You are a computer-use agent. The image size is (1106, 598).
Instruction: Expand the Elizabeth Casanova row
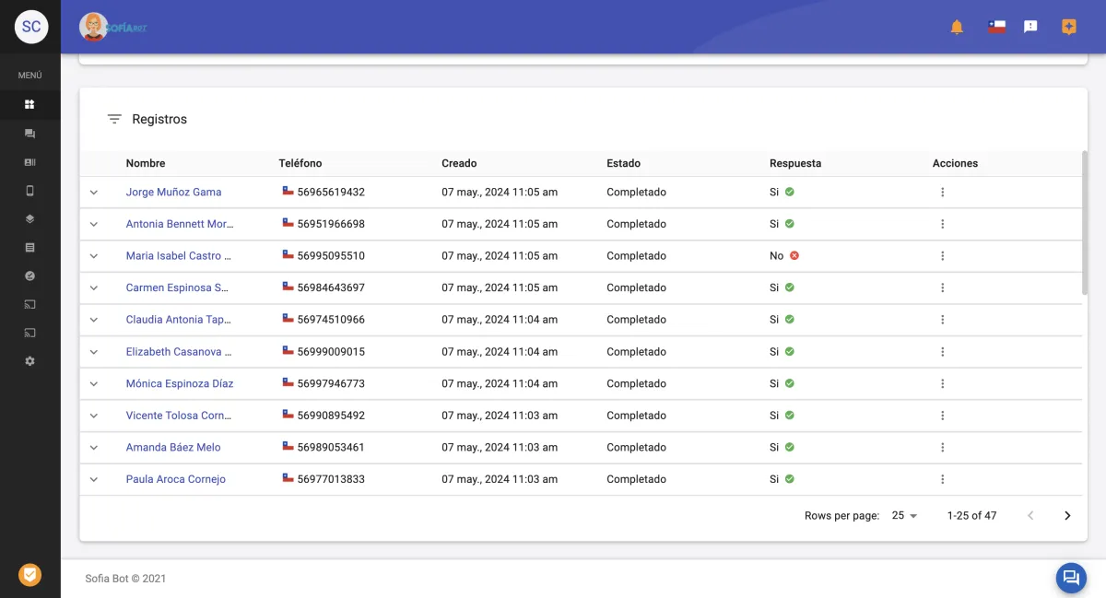(x=93, y=352)
